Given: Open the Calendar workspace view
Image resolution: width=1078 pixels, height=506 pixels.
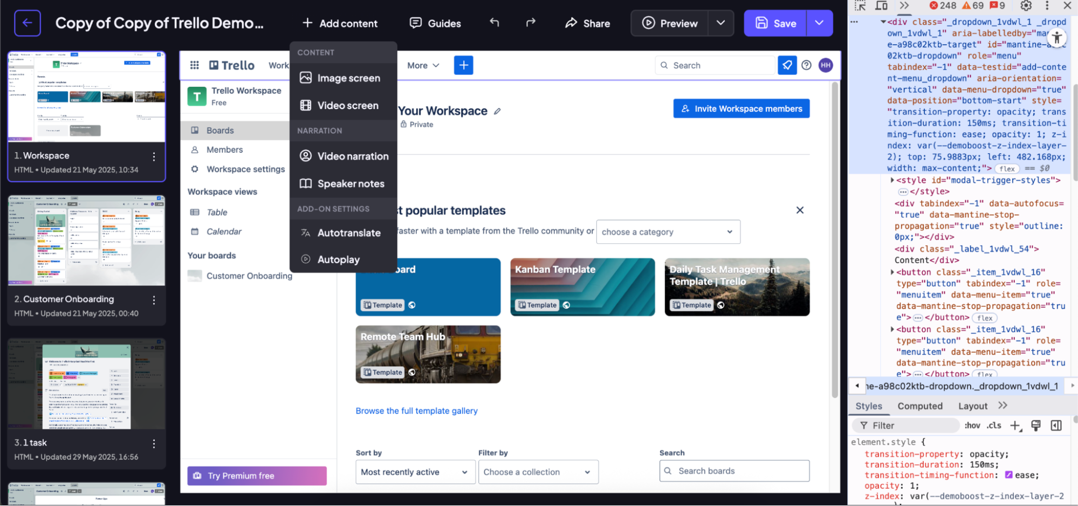Looking at the screenshot, I should click(224, 232).
